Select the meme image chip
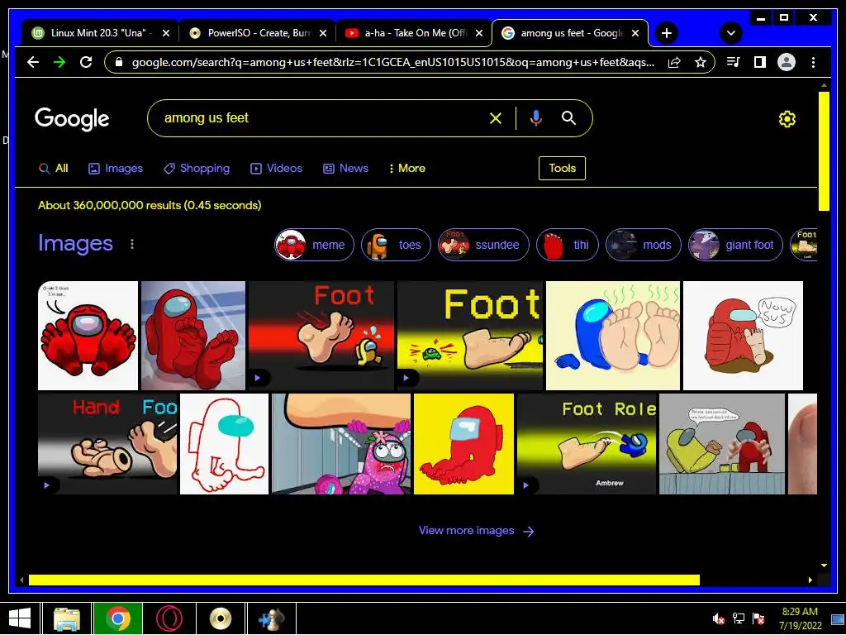 (314, 245)
